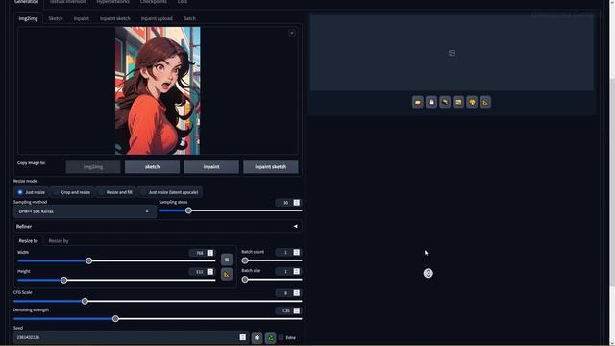Click the Height slider track
The height and width of the screenshot is (346, 615).
pos(116,280)
